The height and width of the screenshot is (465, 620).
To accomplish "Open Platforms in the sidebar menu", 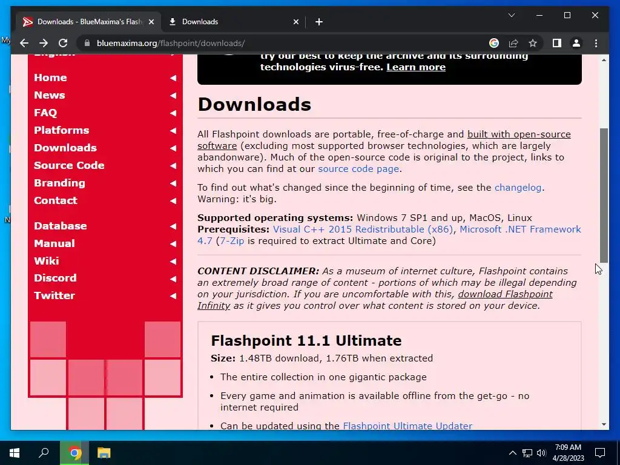I will point(61,130).
